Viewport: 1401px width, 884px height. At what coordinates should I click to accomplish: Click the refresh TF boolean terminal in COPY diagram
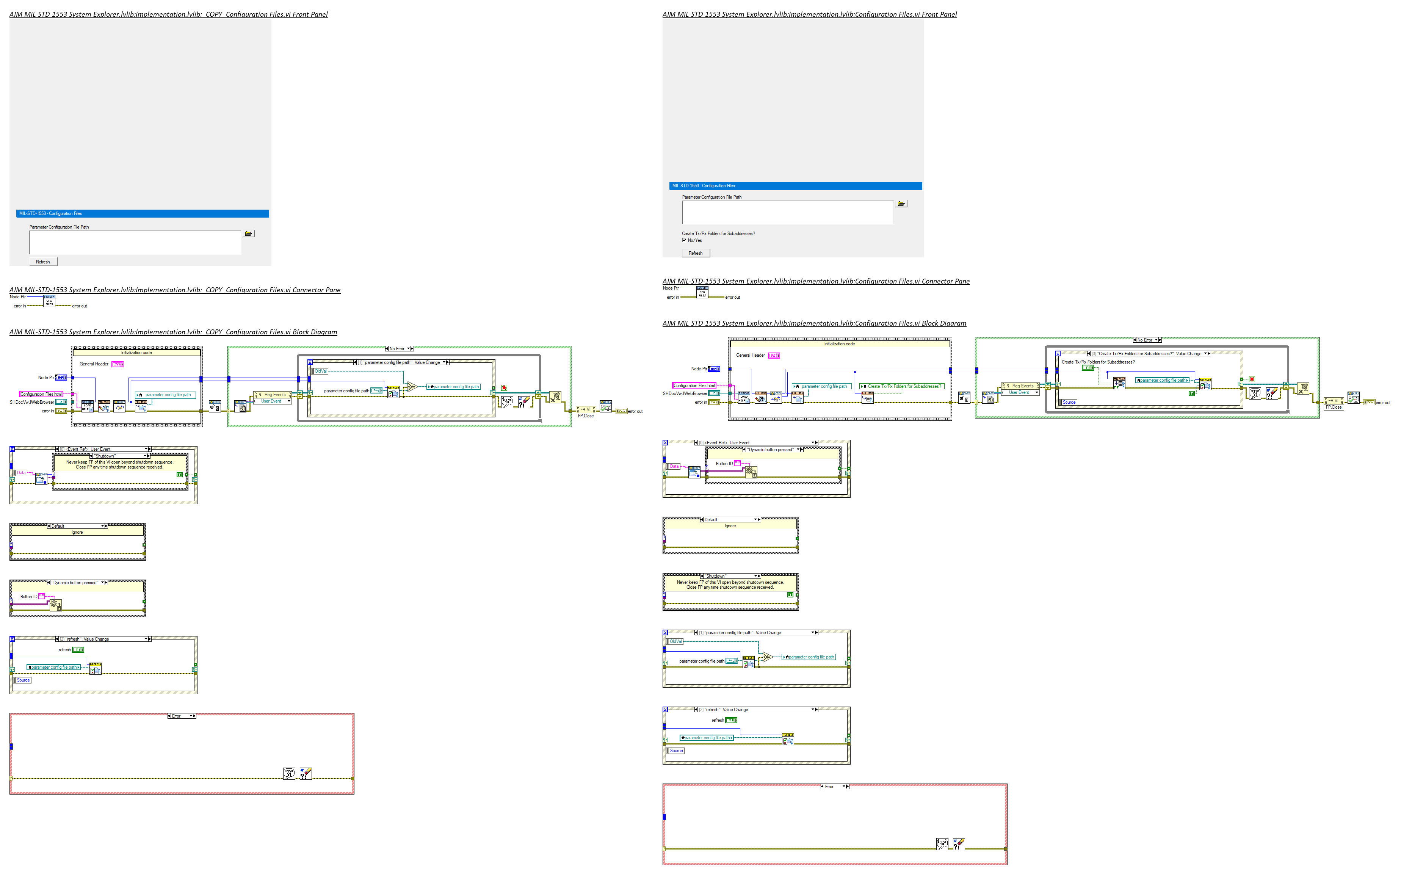78,649
